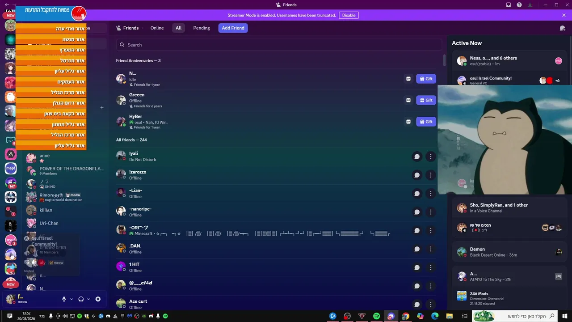Open Spotify from the Windows taskbar
Screen dimensions: 572x322
(376, 316)
